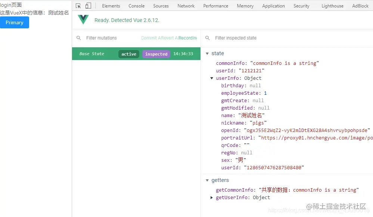Click the name "测试姓名" field
The image size is (373, 217).
coord(243,116)
